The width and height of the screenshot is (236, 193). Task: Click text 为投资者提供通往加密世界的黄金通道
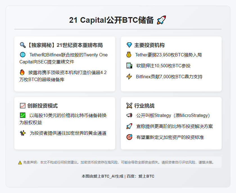point(68,133)
